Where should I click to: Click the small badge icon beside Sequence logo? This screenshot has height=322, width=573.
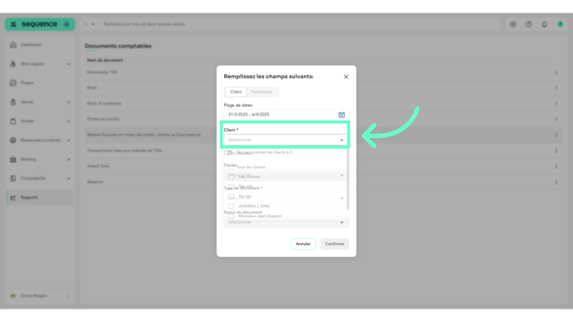[67, 24]
